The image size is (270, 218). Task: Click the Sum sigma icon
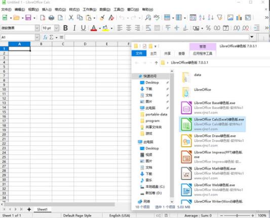(x=51, y=37)
